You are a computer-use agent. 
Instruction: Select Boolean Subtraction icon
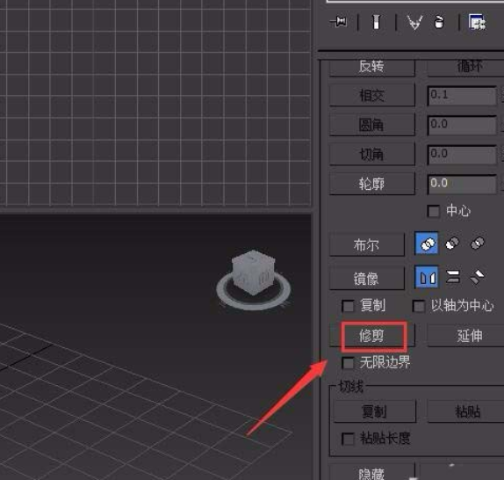452,244
